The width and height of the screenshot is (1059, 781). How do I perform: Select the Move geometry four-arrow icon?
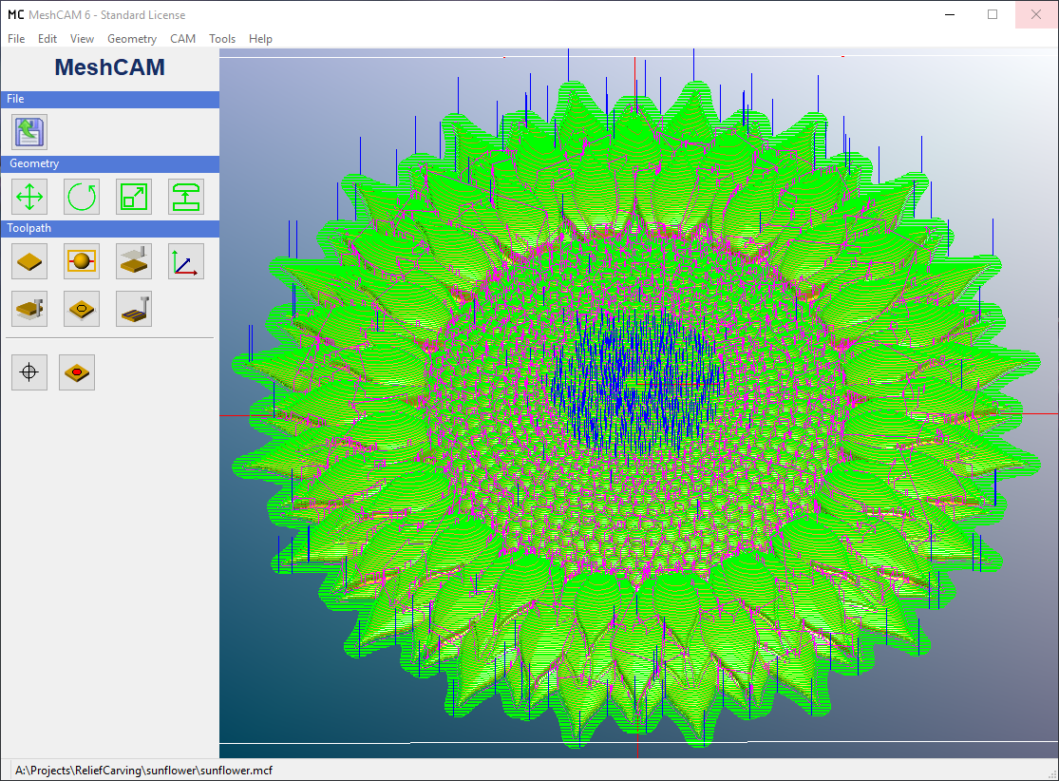[29, 197]
